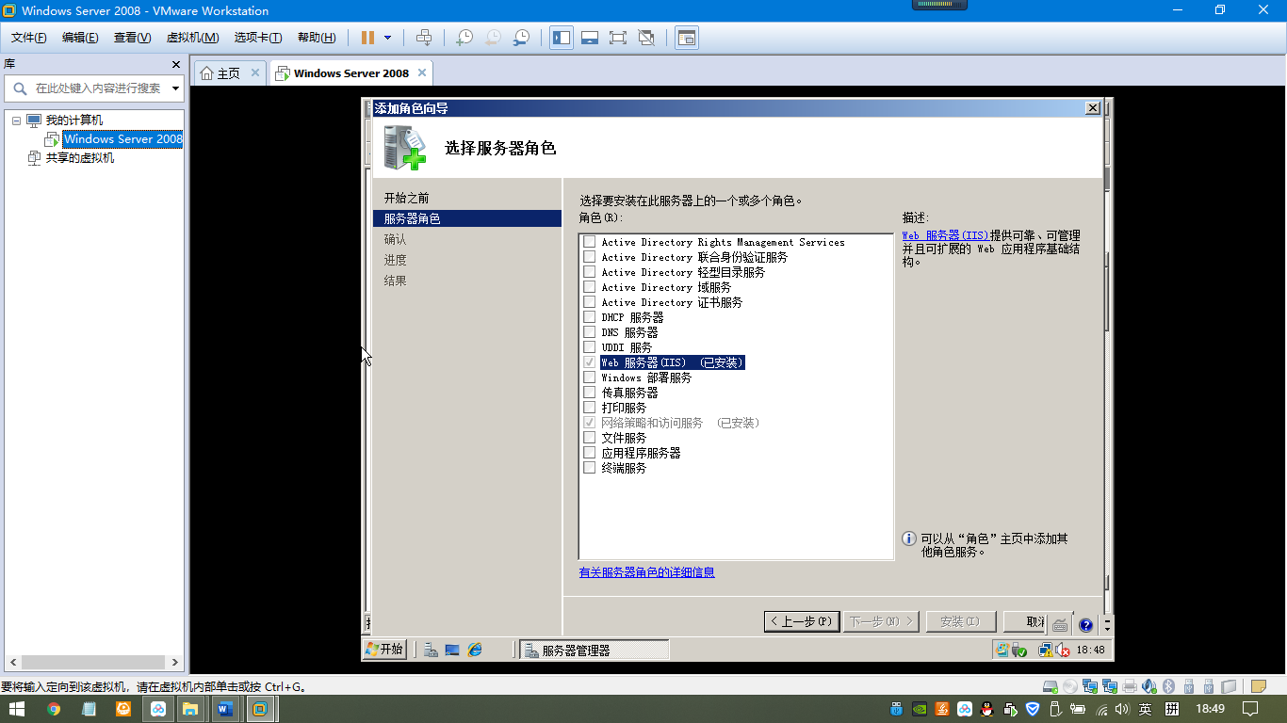Viewport: 1287px width, 723px height.
Task: Check the 传真服务器 role
Action: [590, 393]
